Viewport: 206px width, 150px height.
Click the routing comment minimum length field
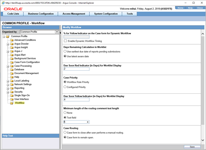pos(77,122)
